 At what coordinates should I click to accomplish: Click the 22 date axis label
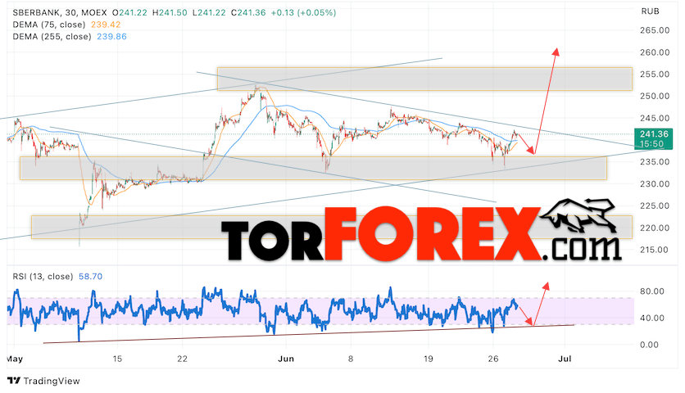[x=182, y=359]
